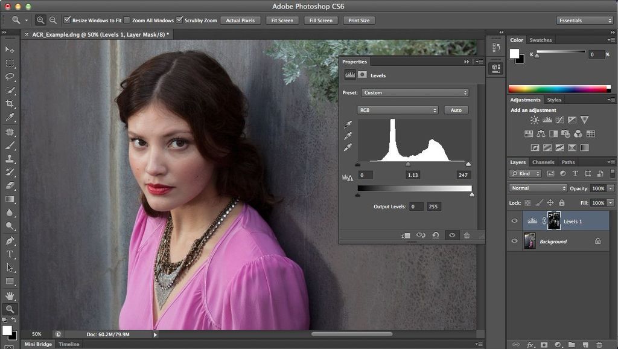Viewport: 618px width, 349px height.
Task: Click the Brightness/Contrast adjustment icon
Action: tap(534, 120)
